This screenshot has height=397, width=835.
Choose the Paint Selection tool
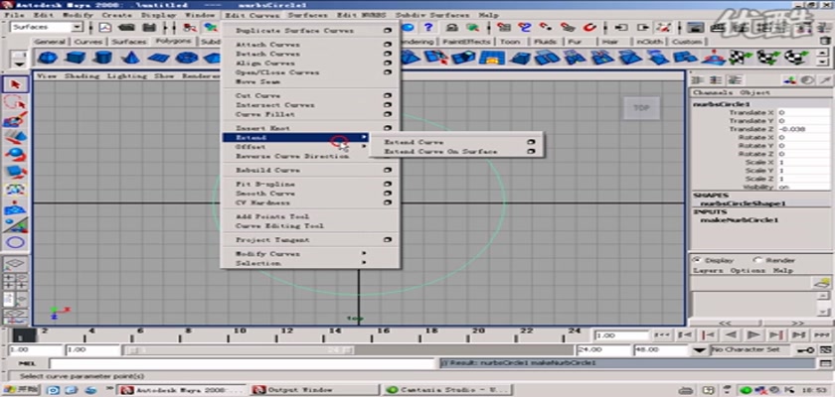coord(16,119)
